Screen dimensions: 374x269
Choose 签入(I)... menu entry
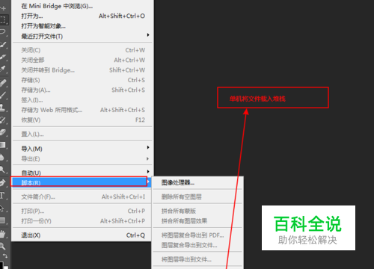click(82, 100)
